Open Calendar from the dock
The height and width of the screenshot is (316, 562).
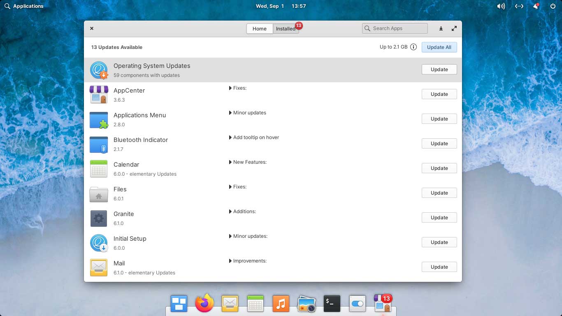pyautogui.click(x=255, y=304)
